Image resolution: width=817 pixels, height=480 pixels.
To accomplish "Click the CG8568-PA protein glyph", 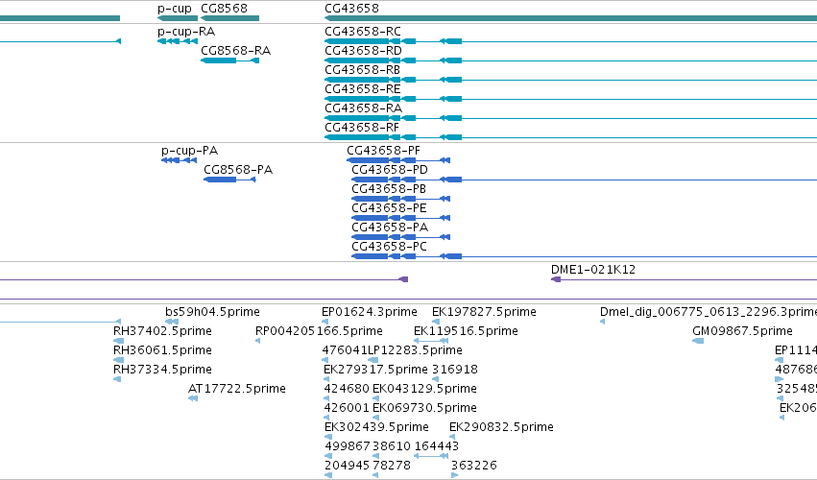I will 229,180.
